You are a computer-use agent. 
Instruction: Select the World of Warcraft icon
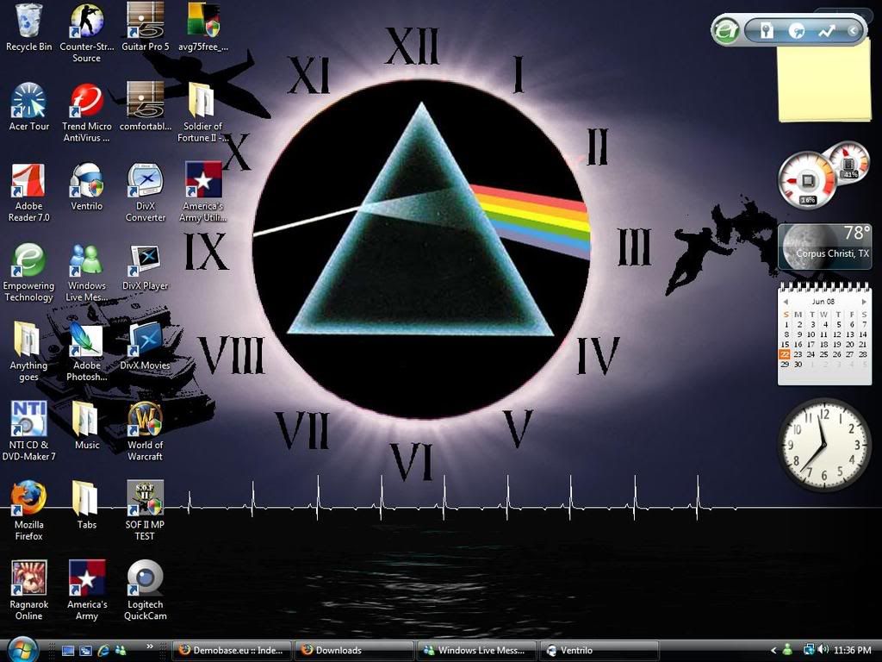[145, 421]
